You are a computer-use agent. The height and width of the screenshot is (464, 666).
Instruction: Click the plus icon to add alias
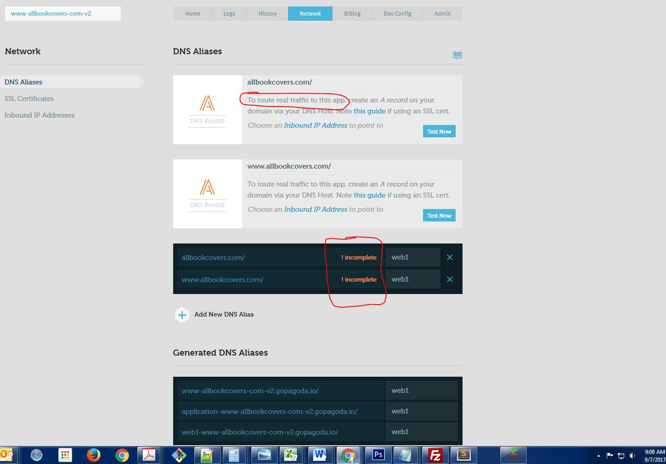[x=182, y=315]
